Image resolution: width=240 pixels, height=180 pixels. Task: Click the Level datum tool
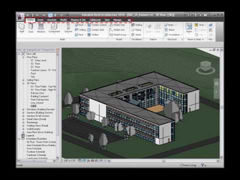click(x=149, y=28)
